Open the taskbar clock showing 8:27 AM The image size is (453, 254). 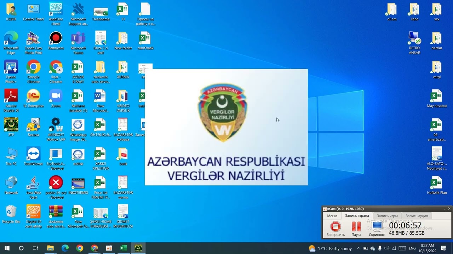[427, 248]
